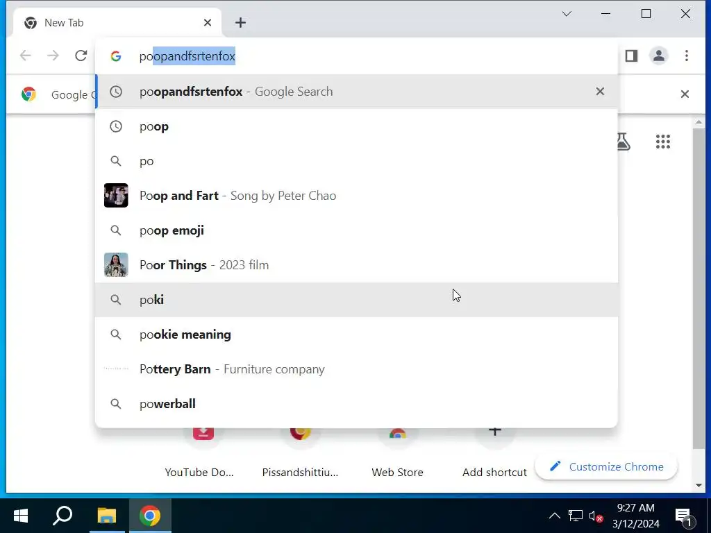Select the poopandfsrtenfox Google Search suggestion

coord(356,92)
